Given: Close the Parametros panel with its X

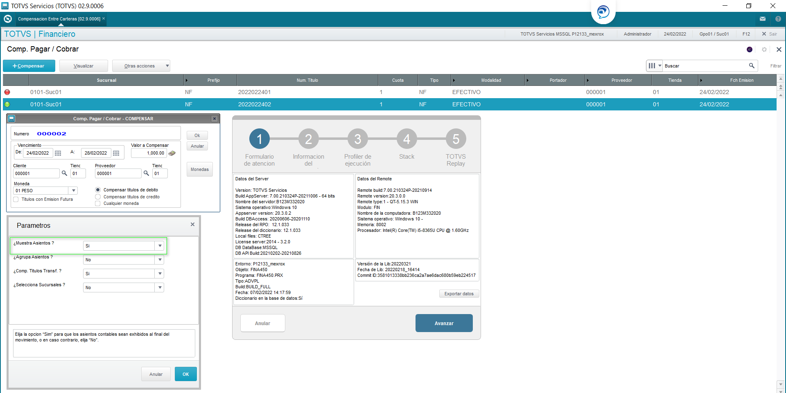Looking at the screenshot, I should pos(192,225).
